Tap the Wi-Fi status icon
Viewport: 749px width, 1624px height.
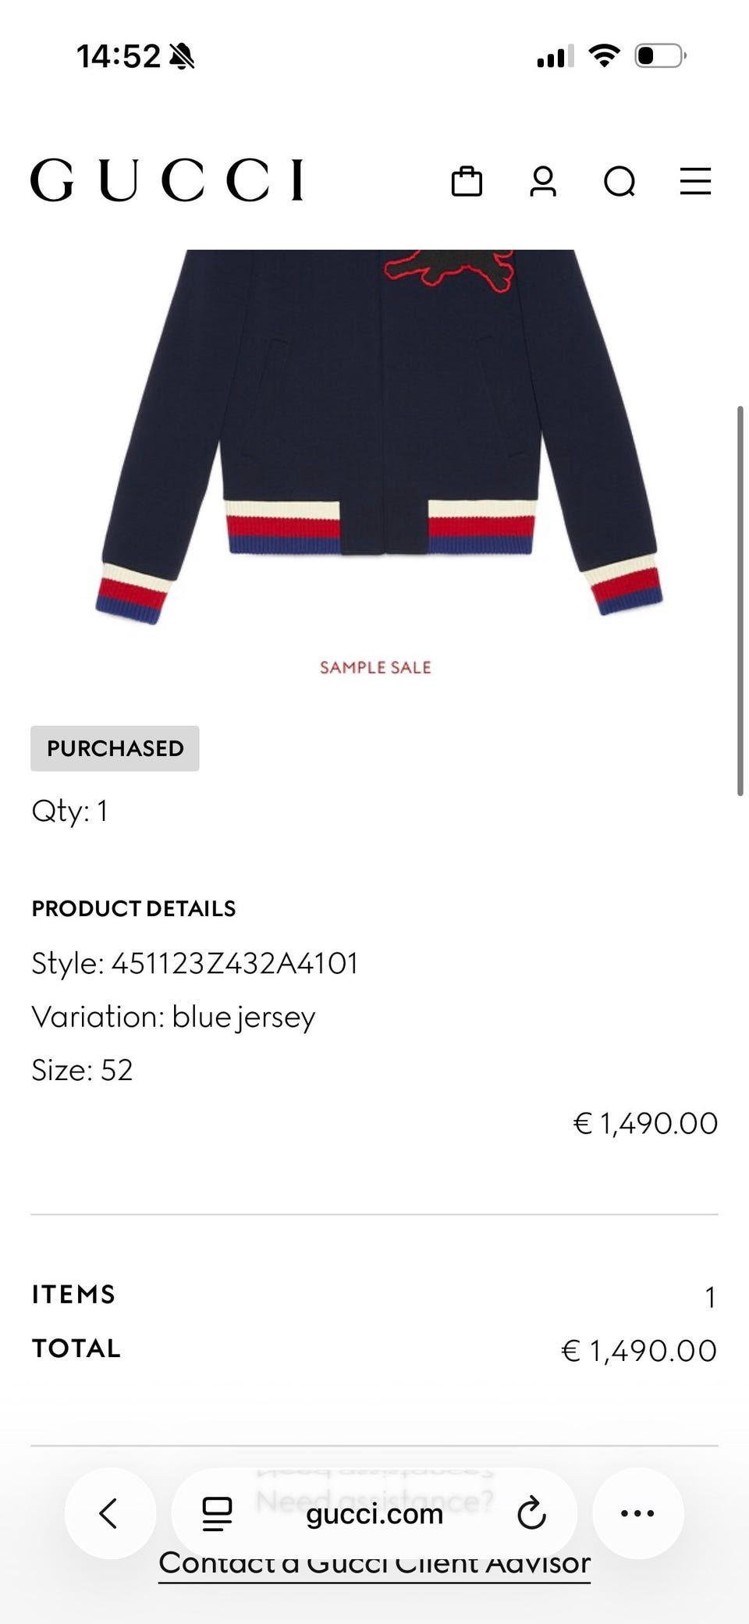coord(604,55)
